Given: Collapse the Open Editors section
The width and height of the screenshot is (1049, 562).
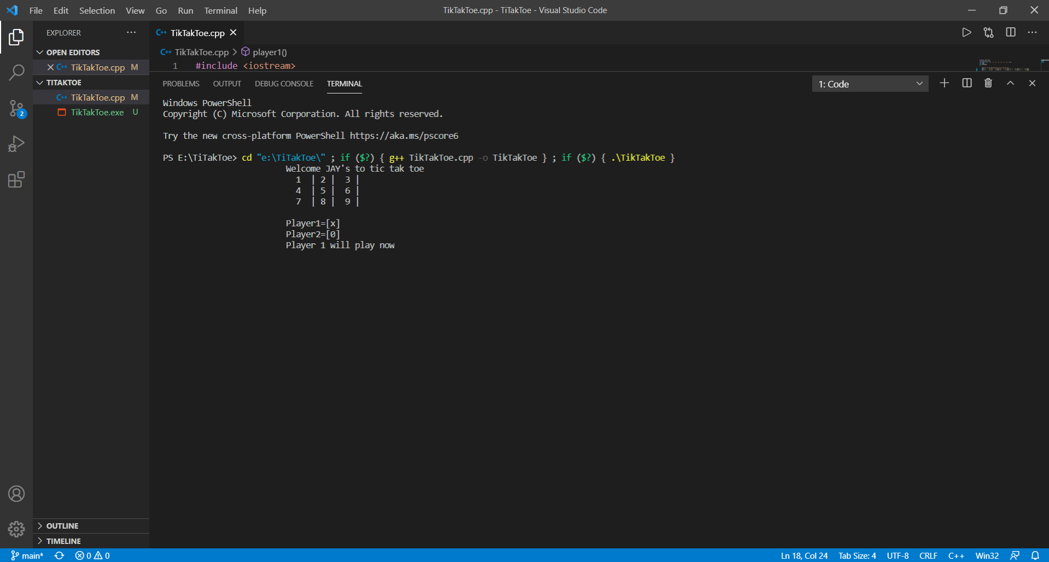Looking at the screenshot, I should [73, 52].
